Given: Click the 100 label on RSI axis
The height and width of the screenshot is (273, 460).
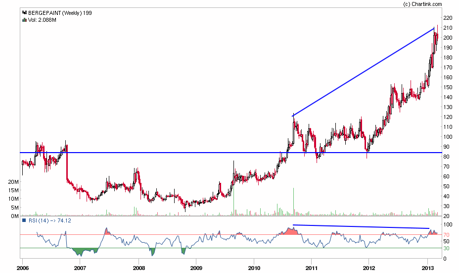Looking at the screenshot, I should point(448,225).
